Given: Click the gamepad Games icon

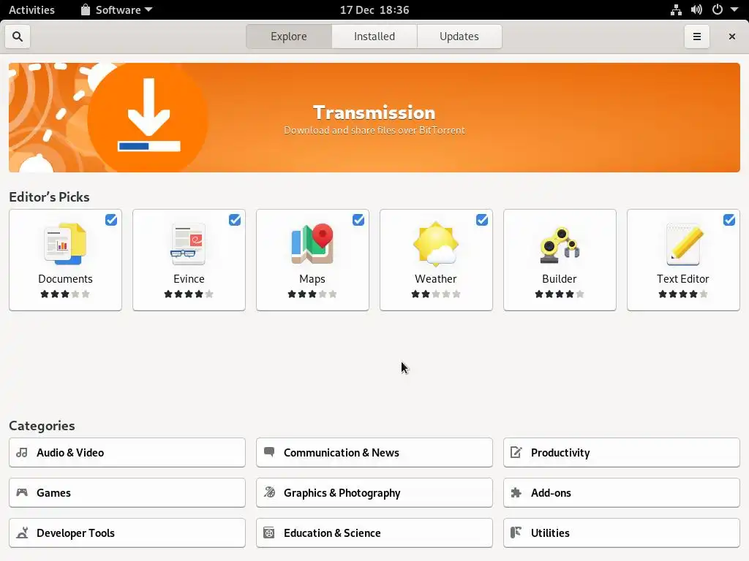Looking at the screenshot, I should click(x=22, y=492).
